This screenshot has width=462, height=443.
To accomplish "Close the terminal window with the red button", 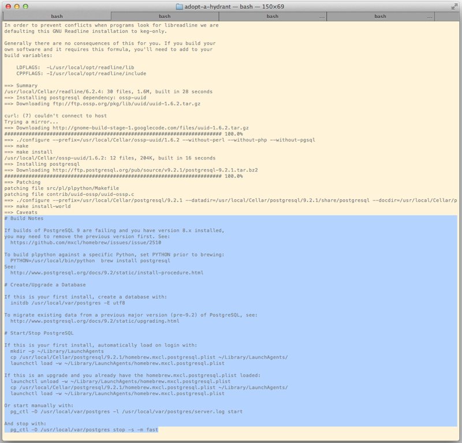I will coord(8,6).
